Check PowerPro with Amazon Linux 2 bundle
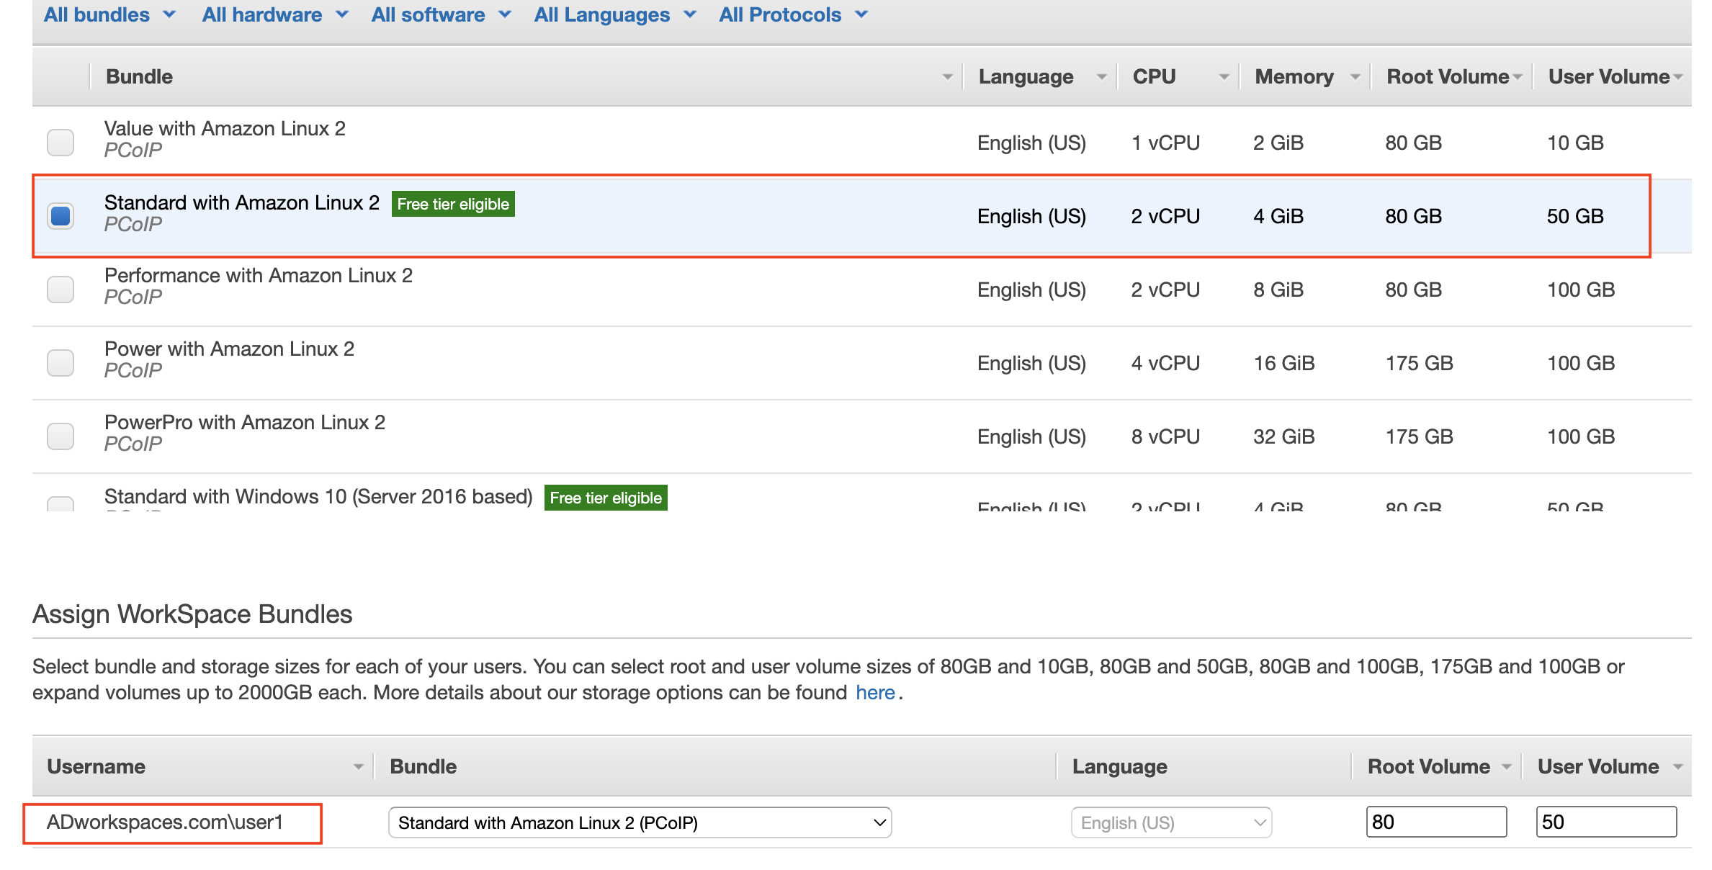The width and height of the screenshot is (1712, 870). (x=60, y=436)
